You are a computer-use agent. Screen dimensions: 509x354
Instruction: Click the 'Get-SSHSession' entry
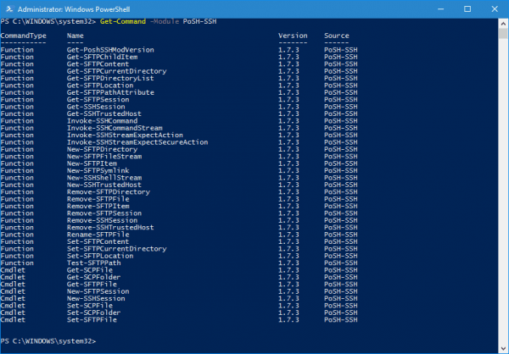(96, 107)
